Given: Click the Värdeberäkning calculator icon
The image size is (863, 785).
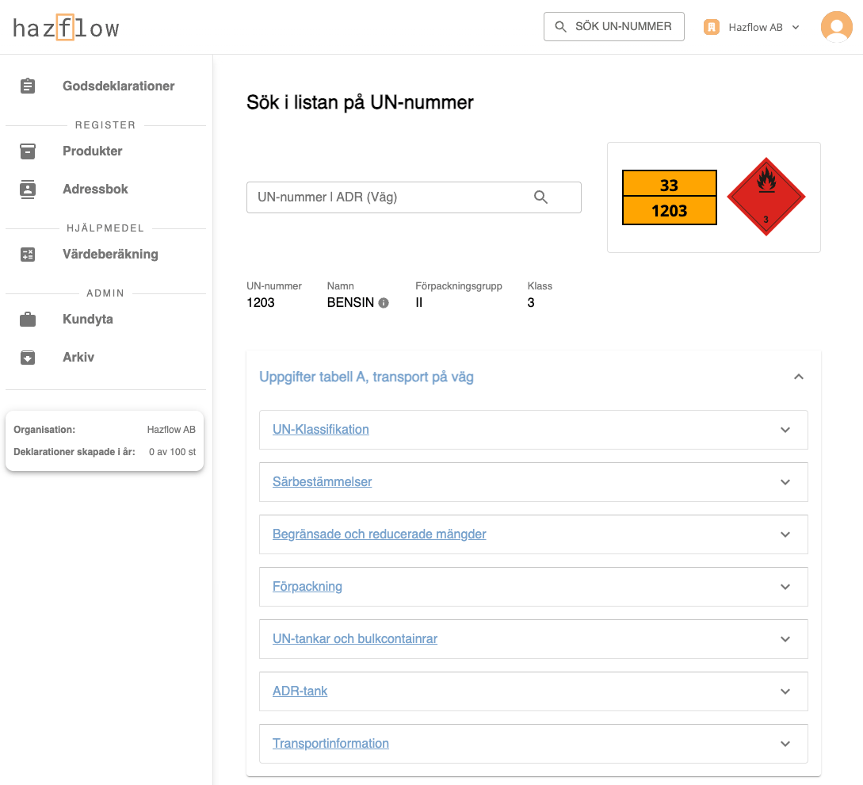Looking at the screenshot, I should tap(28, 255).
